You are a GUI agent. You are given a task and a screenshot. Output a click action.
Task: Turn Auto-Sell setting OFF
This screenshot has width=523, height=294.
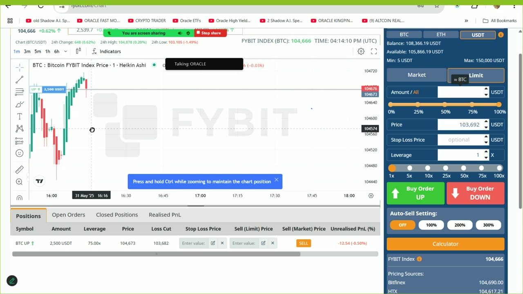point(402,225)
